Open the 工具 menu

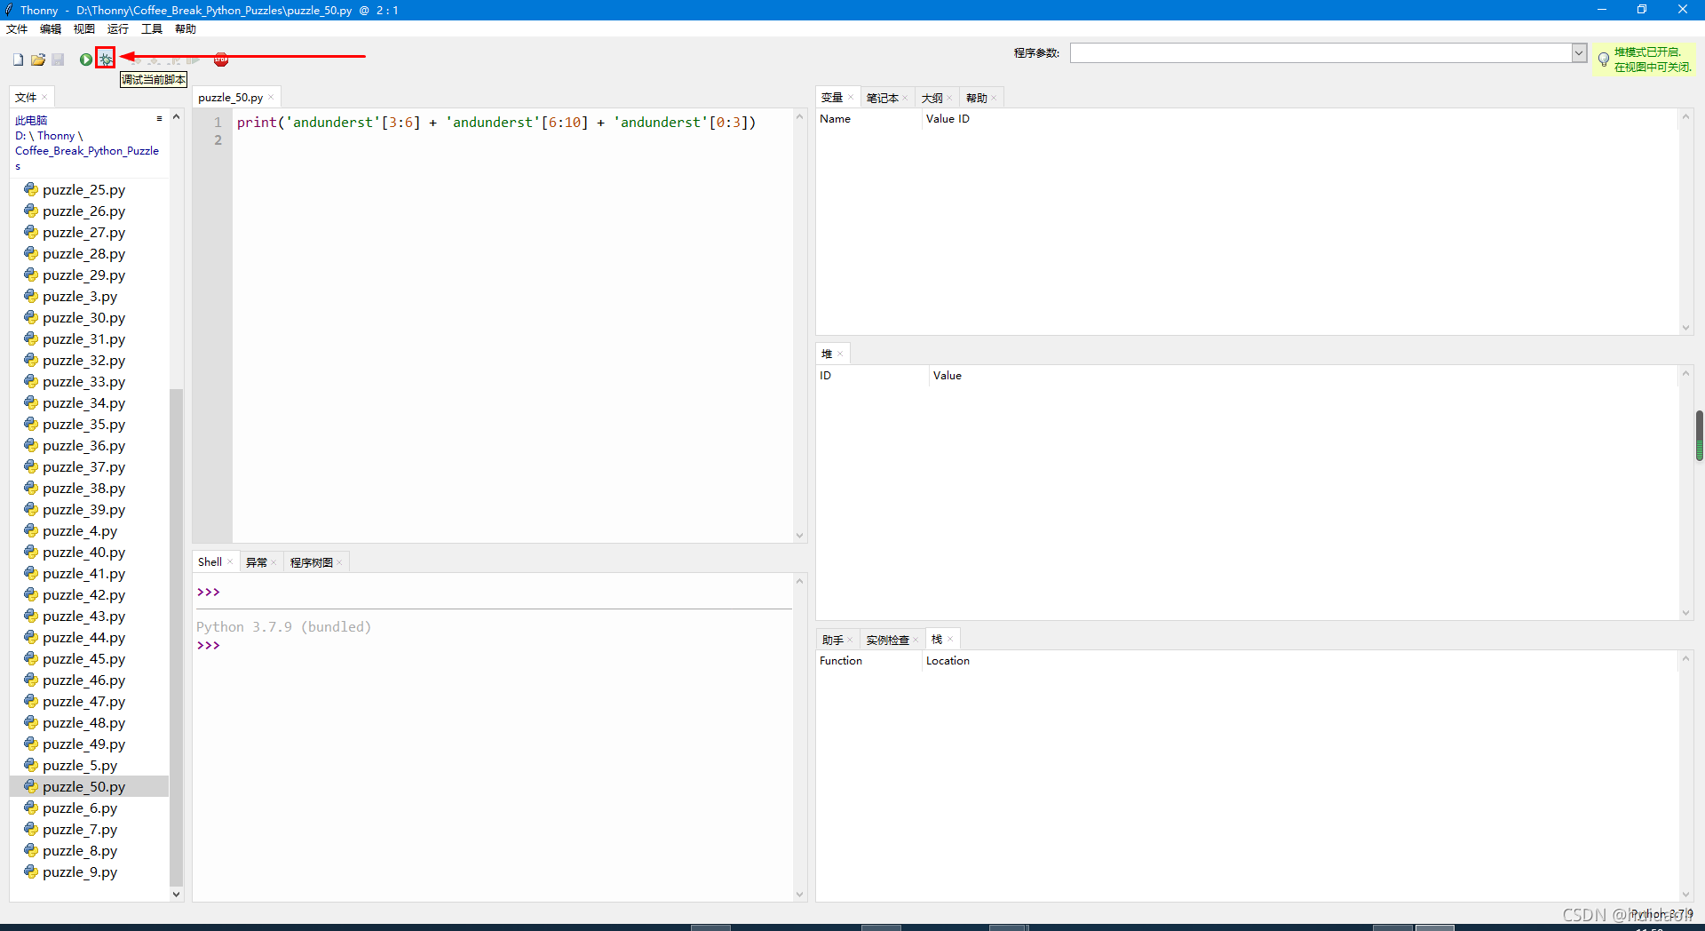(x=152, y=28)
